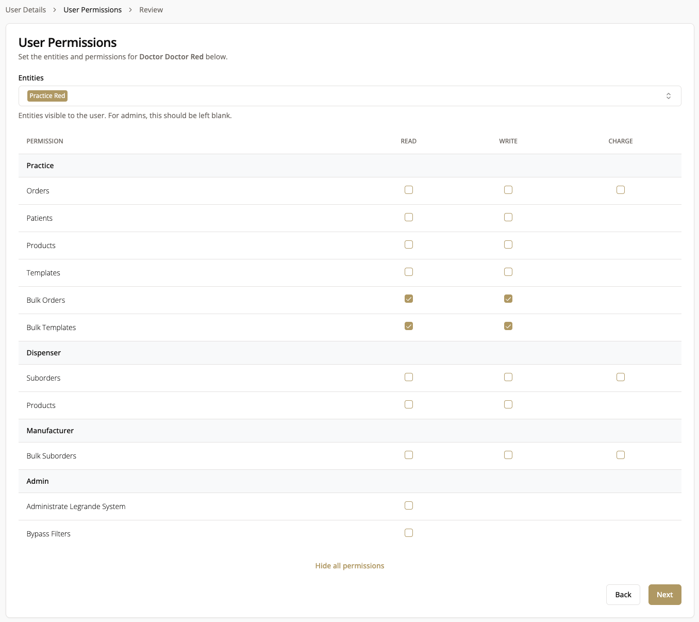Check Write permission for Patients
Image resolution: width=699 pixels, height=622 pixels.
point(508,217)
